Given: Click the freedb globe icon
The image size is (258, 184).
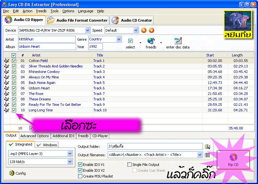Looking at the screenshot, I should (x=151, y=41).
